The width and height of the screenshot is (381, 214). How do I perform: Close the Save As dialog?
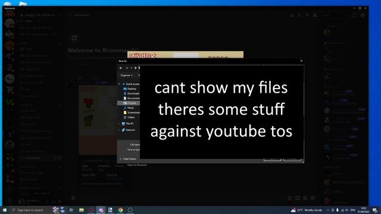301,61
